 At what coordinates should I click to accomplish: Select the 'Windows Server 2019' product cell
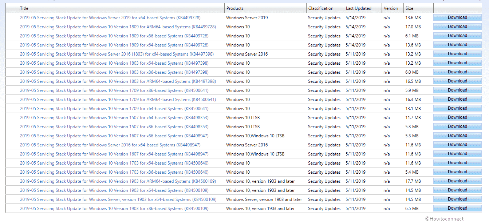pyautogui.click(x=247, y=18)
